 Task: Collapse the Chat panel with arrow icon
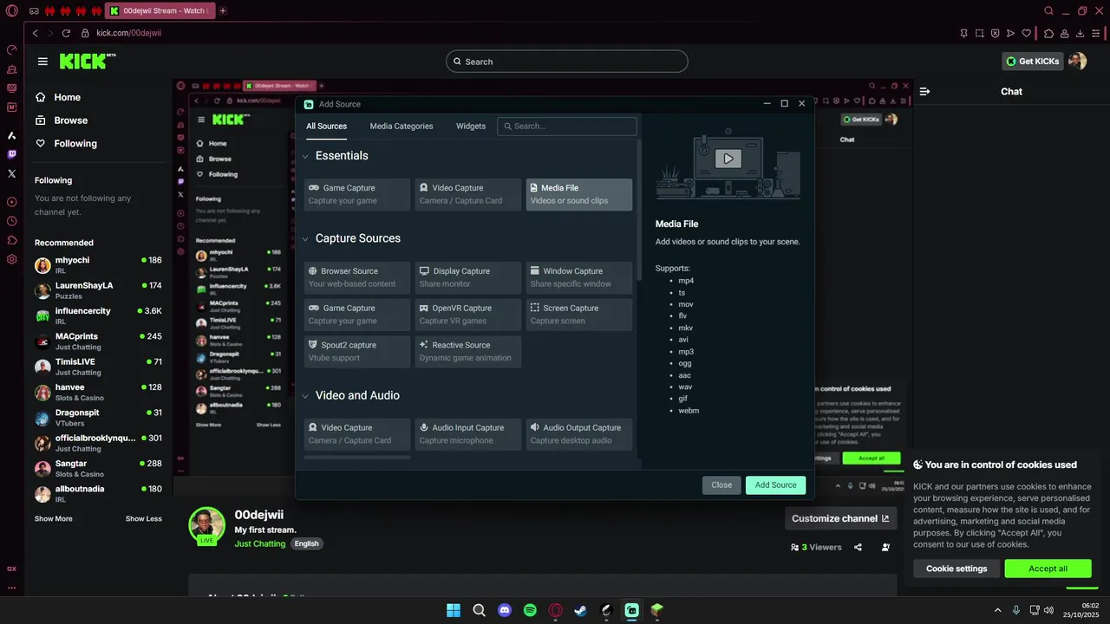(x=924, y=91)
